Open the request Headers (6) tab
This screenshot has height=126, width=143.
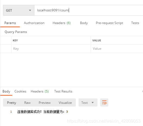(x=62, y=23)
